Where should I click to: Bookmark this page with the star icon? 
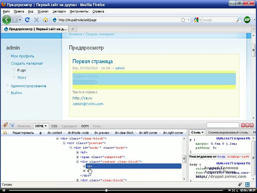[183, 20]
